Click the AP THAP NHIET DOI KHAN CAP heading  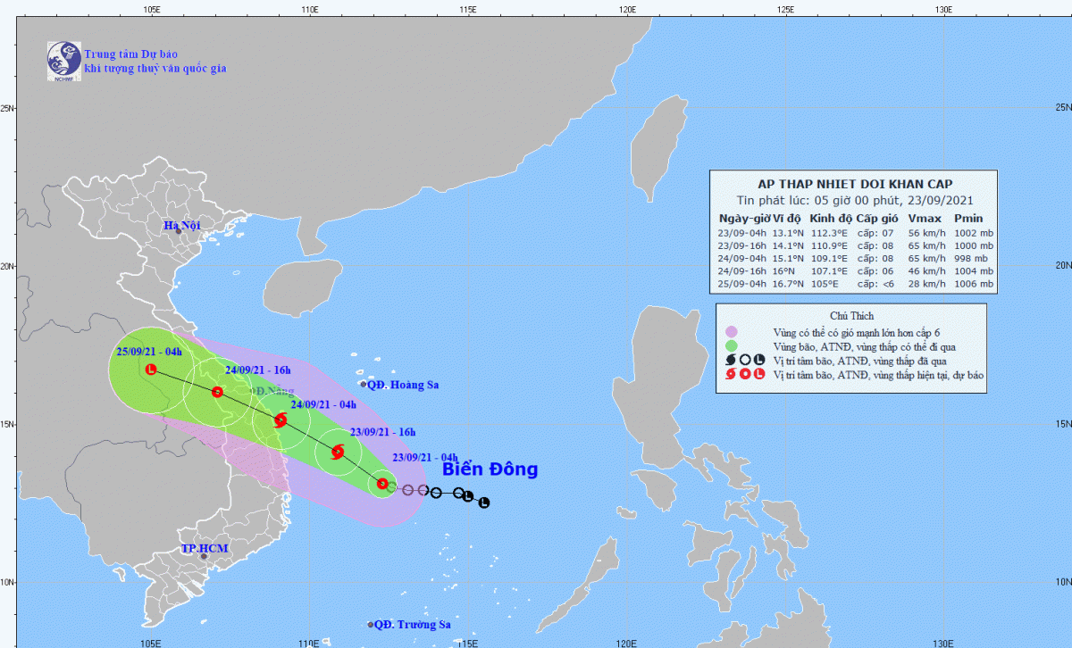click(854, 184)
